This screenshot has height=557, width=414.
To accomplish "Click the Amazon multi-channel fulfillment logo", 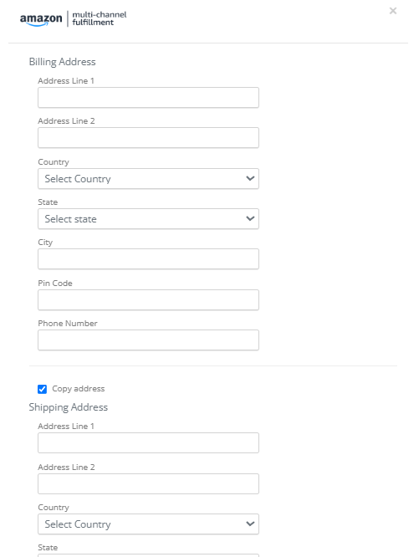I will [74, 19].
